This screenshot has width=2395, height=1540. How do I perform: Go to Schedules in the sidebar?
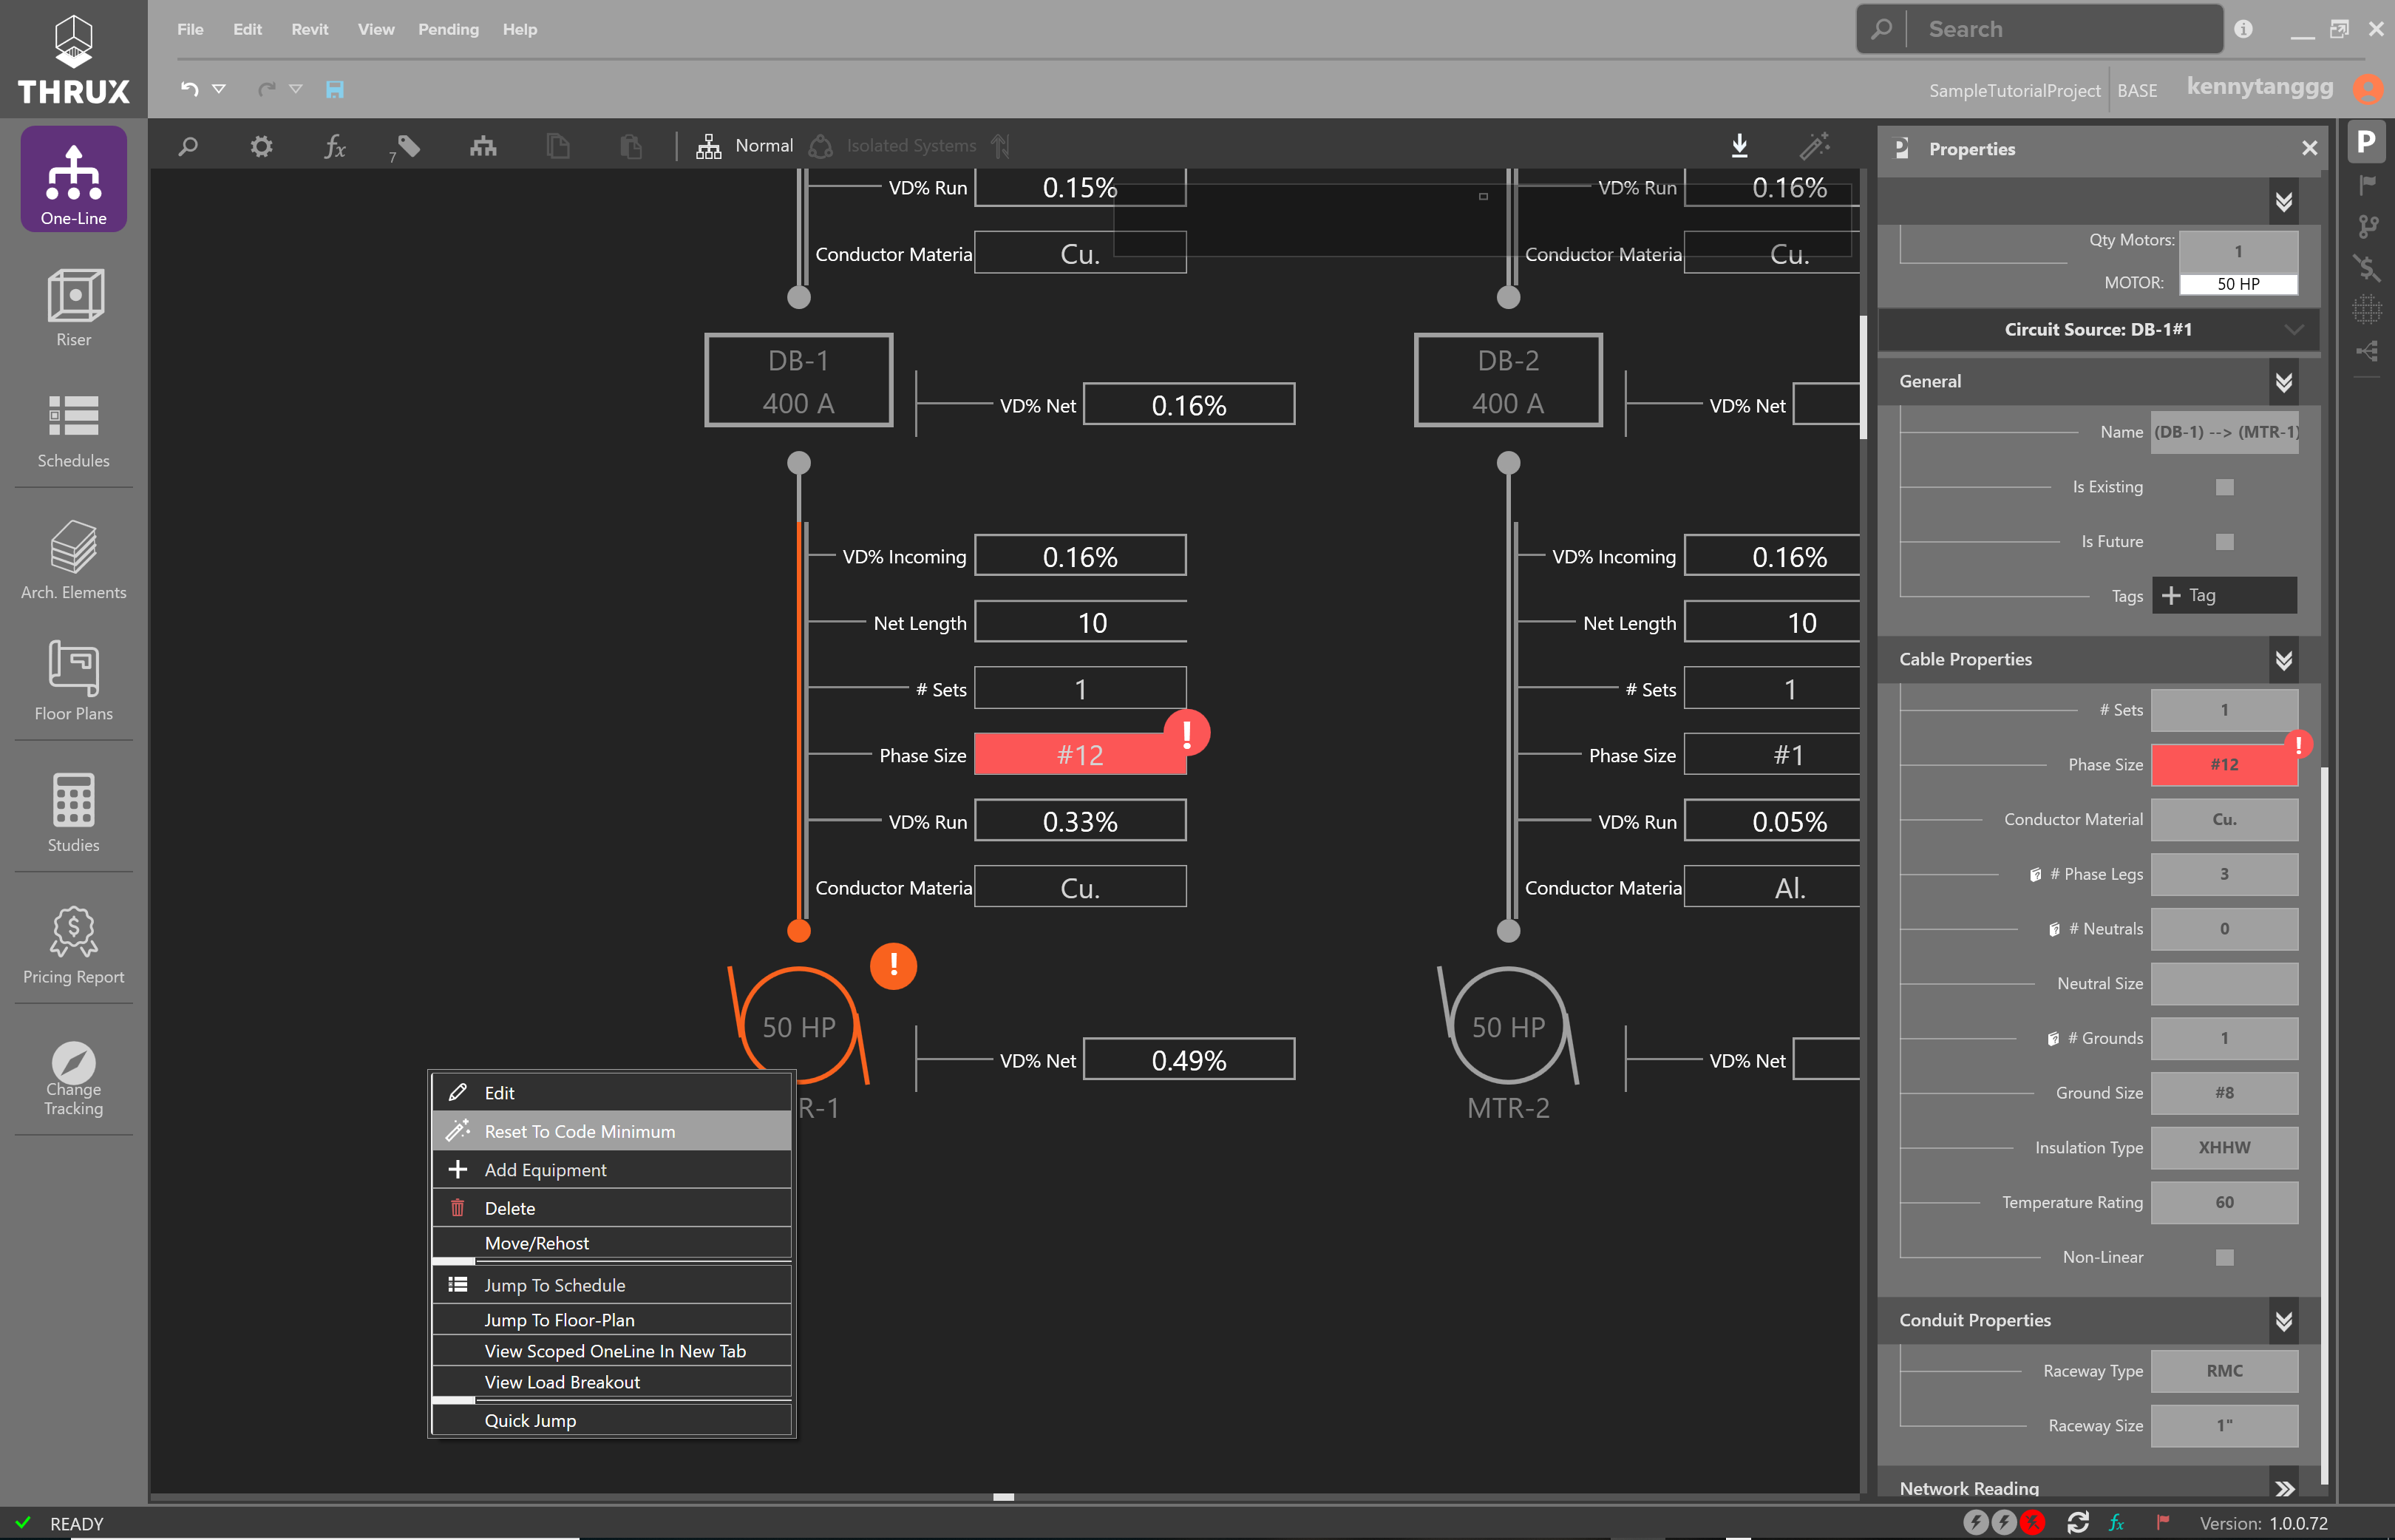coord(73,430)
